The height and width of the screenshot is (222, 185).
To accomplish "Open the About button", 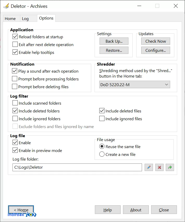I will pos(136,210).
